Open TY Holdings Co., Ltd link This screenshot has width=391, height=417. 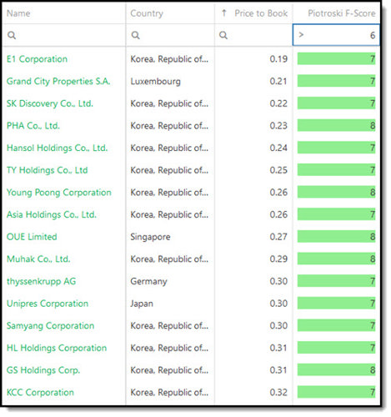point(48,170)
